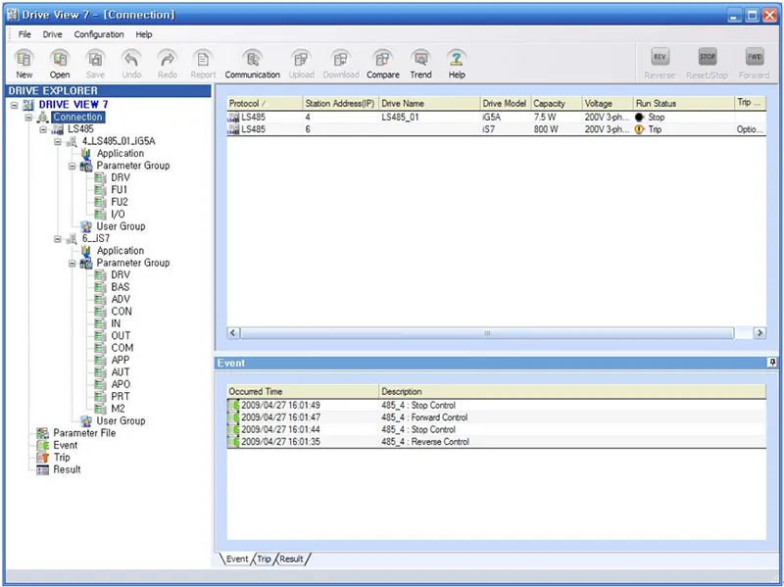Switch to the Trip tab

[264, 560]
